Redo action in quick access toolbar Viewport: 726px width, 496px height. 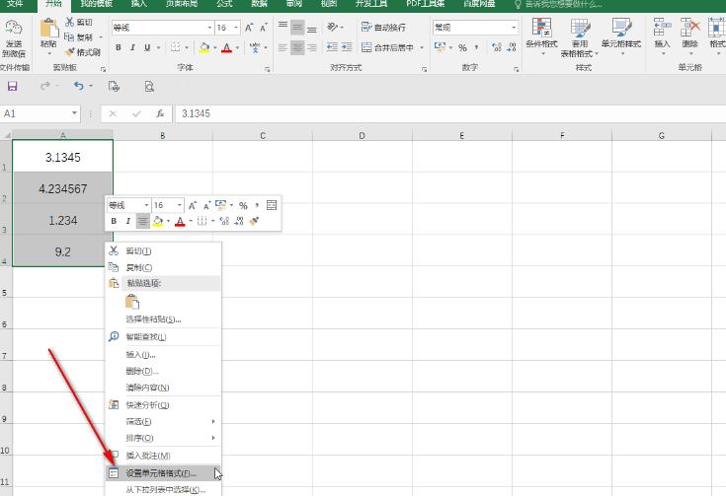44,86
